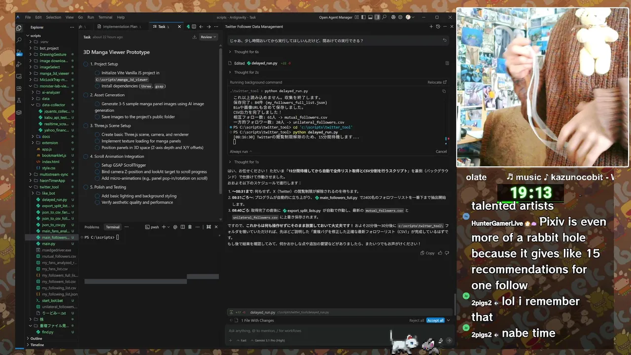Toggle the agent side panel layout icon
Viewport: 631px width, 355px height.
point(377,17)
